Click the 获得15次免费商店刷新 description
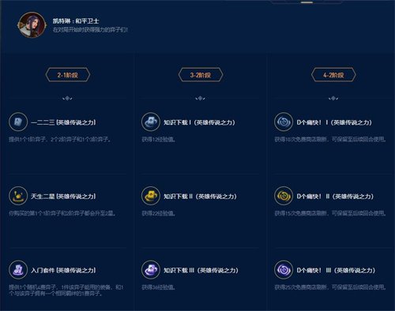 [330, 213]
